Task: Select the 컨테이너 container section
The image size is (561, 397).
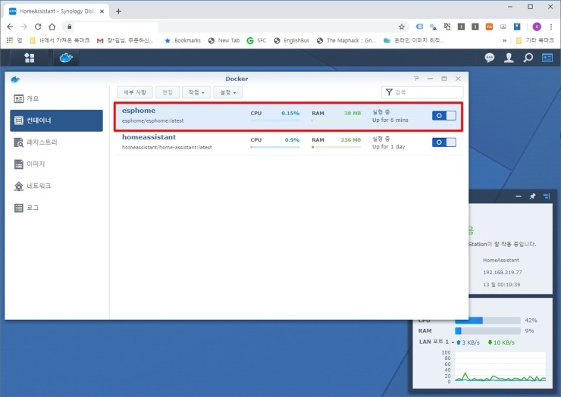Action: pyautogui.click(x=56, y=120)
